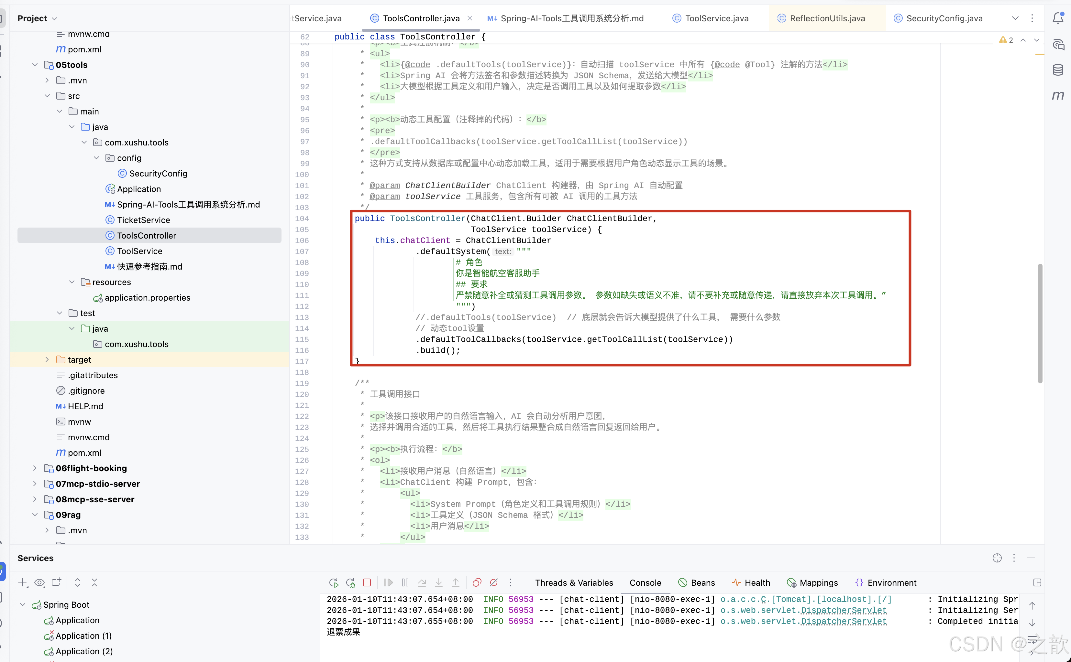Stop the running application with red square

tap(367, 583)
